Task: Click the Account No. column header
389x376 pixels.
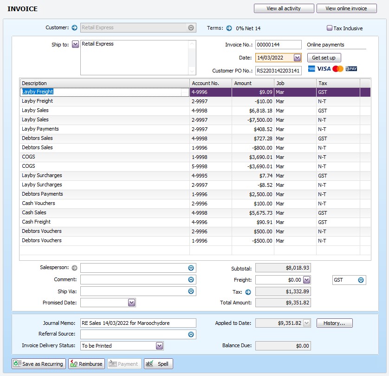Action: pos(211,83)
